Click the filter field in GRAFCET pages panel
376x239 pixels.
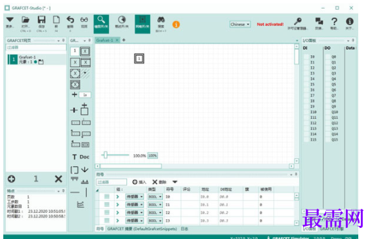[x=36, y=47]
